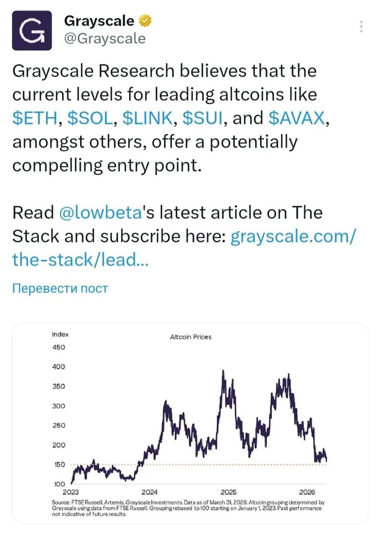Click the 'Altcoin Prices' chart title
This screenshot has width=381, height=533.
pyautogui.click(x=191, y=337)
